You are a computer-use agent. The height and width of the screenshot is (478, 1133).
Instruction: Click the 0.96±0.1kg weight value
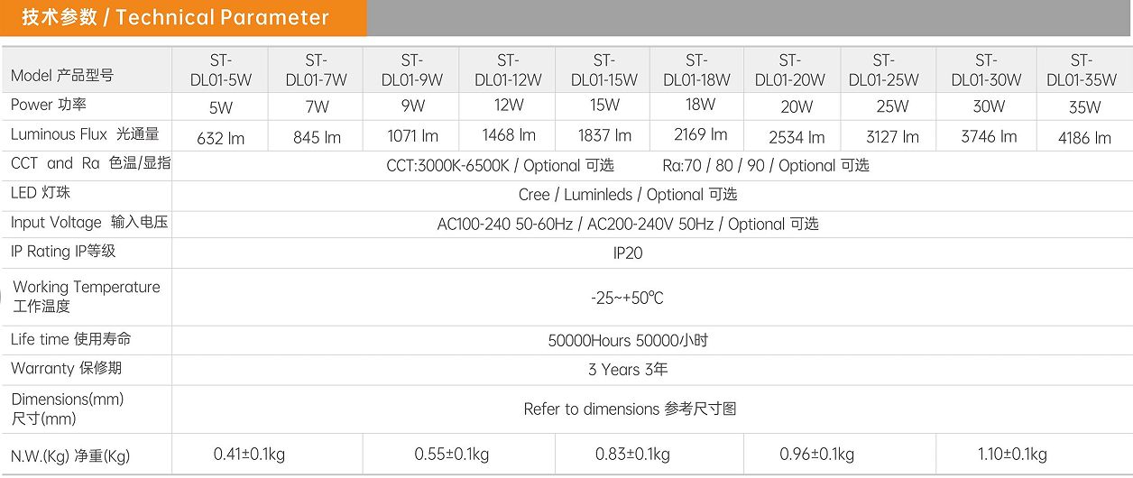tap(817, 455)
